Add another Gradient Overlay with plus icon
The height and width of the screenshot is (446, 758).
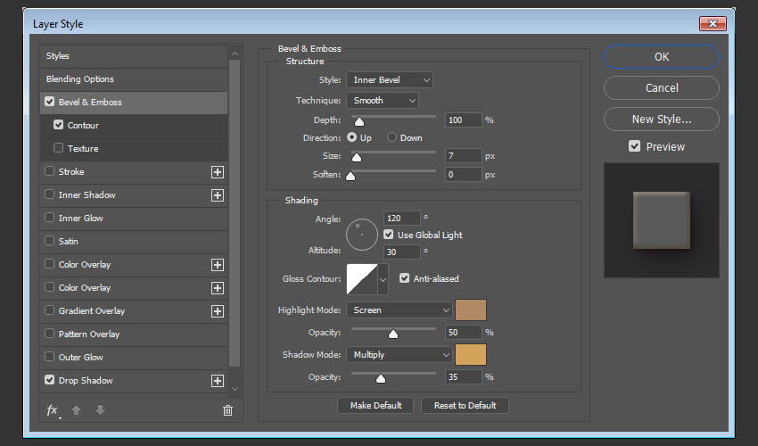[x=217, y=311]
